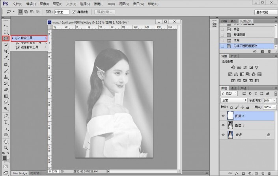Select the Rectangular Marquee tool
Screen dimensions: 278x176
tap(6, 31)
